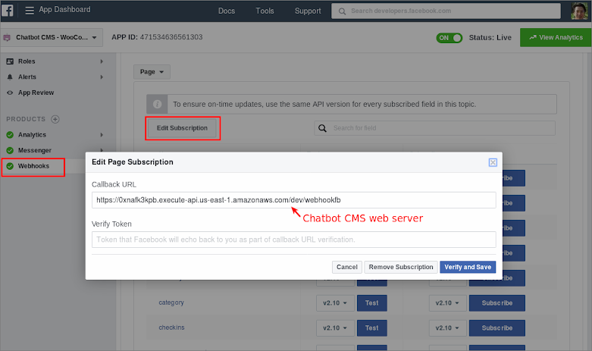Image resolution: width=592 pixels, height=351 pixels.
Task: Close the Edit Page Subscription dialog
Action: tap(493, 162)
